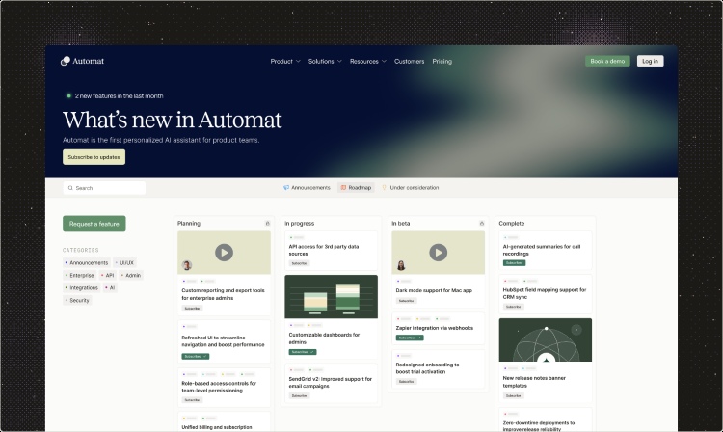Open AI-generated summaries for call recordings
The height and width of the screenshot is (432, 723).
pos(542,250)
